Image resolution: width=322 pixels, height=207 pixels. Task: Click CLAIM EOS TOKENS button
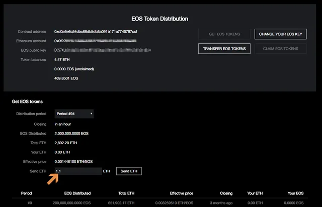coord(281,49)
